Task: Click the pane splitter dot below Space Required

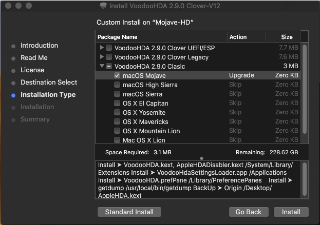Action: click(x=202, y=158)
